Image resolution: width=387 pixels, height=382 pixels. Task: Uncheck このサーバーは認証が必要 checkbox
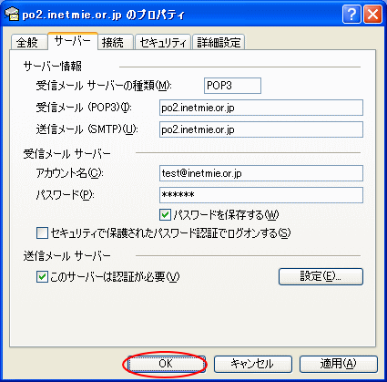pyautogui.click(x=42, y=277)
